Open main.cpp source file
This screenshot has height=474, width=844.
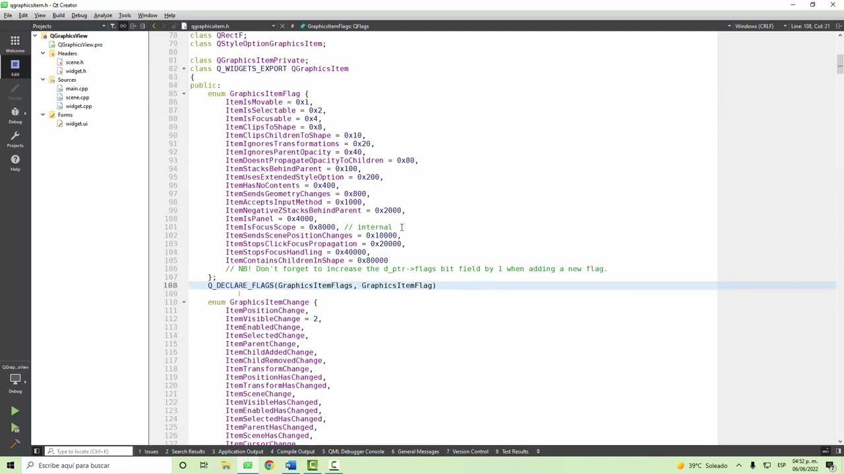click(x=76, y=89)
